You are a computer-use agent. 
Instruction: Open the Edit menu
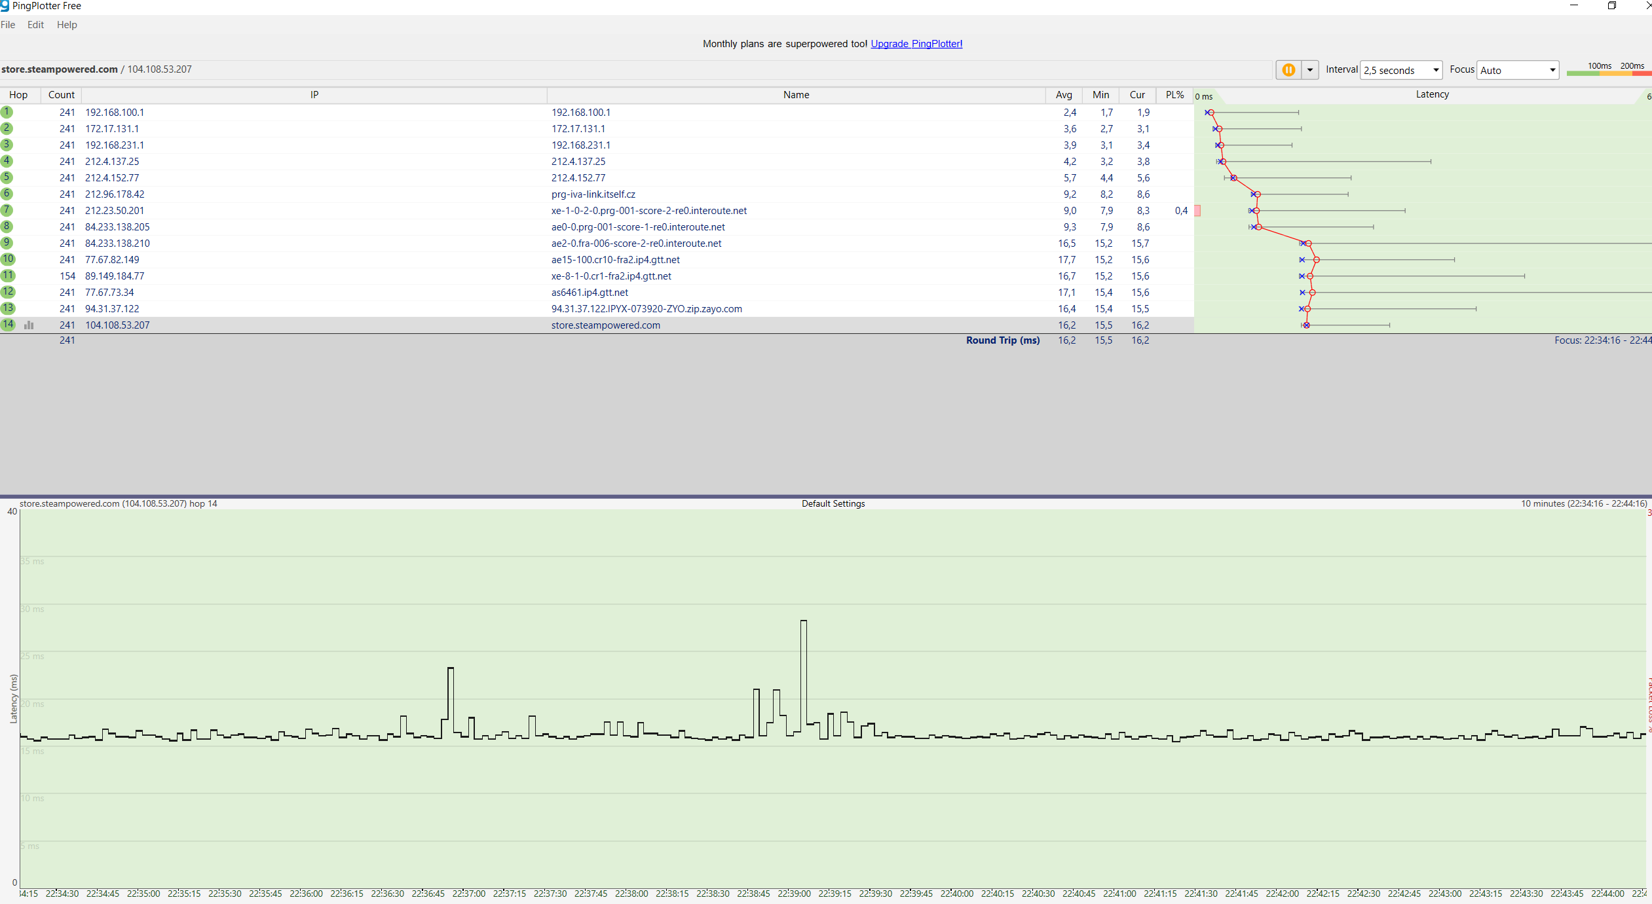tap(35, 25)
